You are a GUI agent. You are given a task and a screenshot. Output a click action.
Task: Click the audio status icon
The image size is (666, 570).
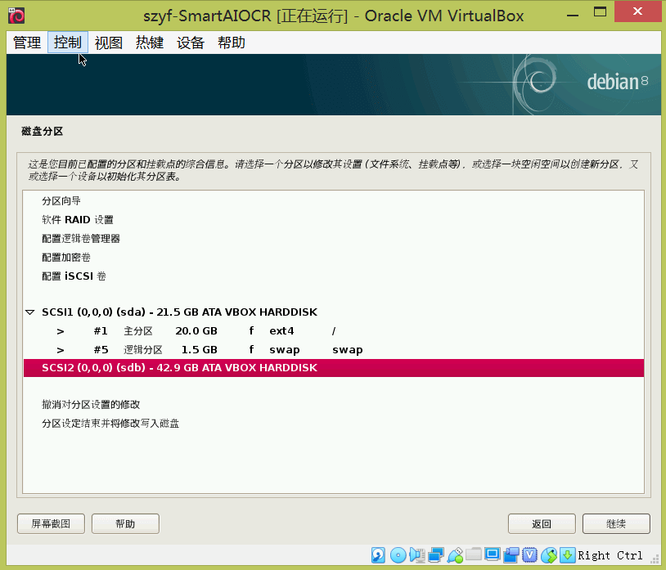[417, 554]
